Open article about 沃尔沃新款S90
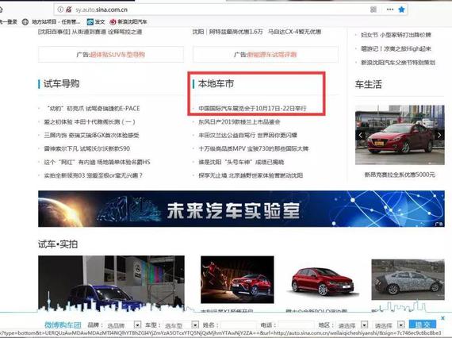 (86, 149)
